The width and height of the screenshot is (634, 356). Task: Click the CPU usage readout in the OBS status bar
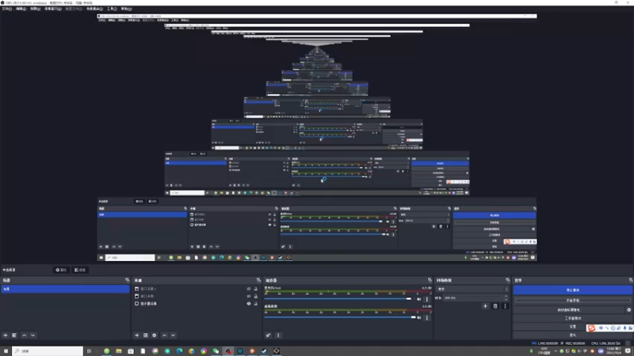605,343
